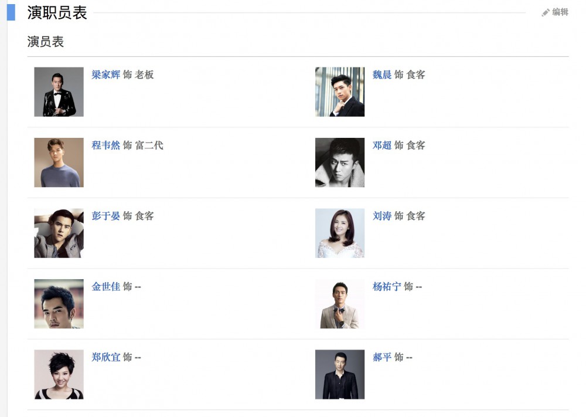Open 邓超 actor name link
The height and width of the screenshot is (417, 586).
382,145
